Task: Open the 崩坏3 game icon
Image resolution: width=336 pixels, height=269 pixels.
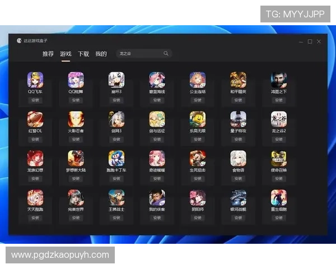Action: pos(116,80)
